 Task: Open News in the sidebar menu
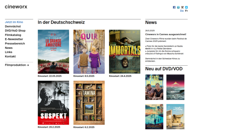tap(9, 48)
